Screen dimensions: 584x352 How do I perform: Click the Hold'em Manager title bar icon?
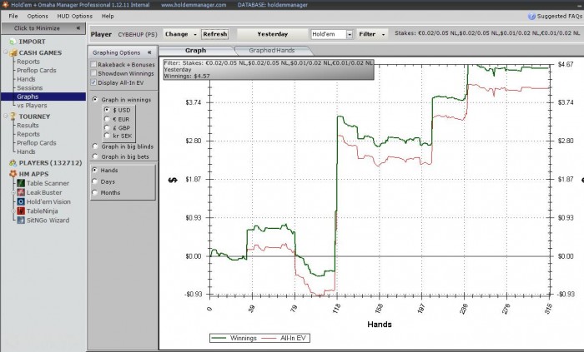point(5,4)
